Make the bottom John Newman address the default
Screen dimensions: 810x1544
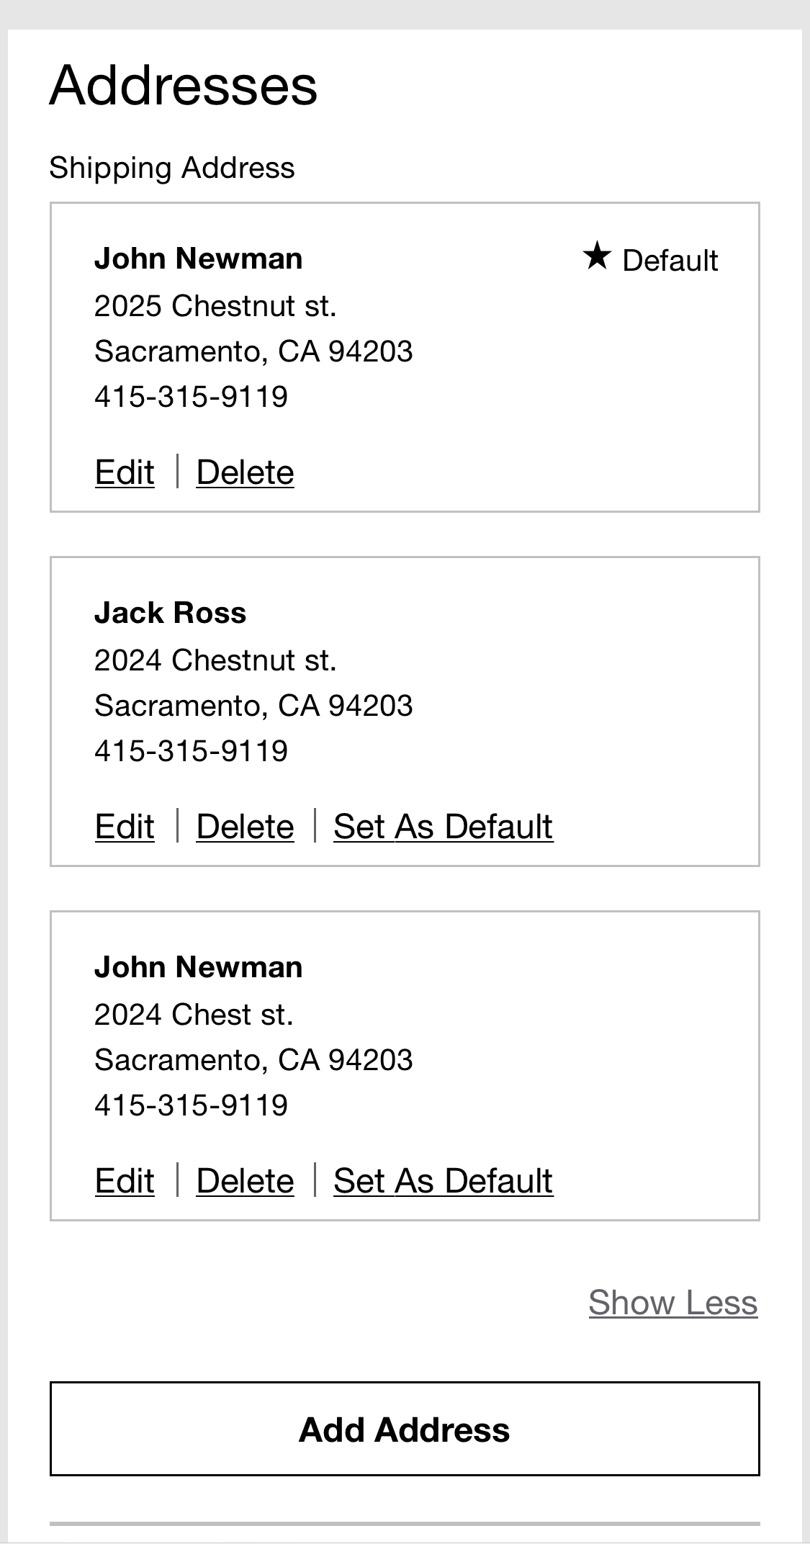click(441, 1180)
